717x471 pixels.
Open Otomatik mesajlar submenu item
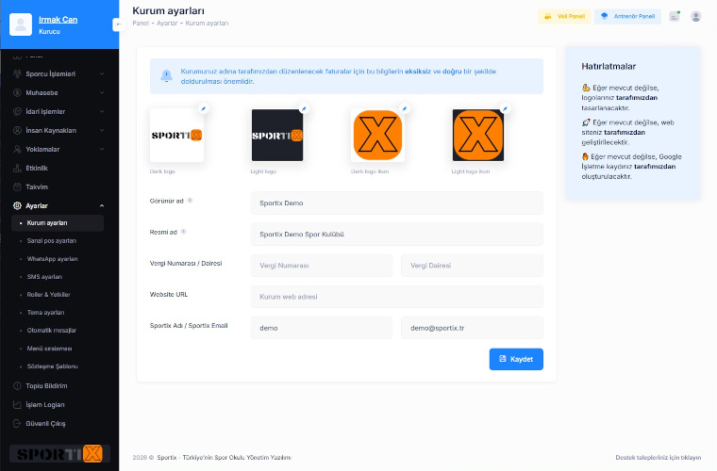58,330
